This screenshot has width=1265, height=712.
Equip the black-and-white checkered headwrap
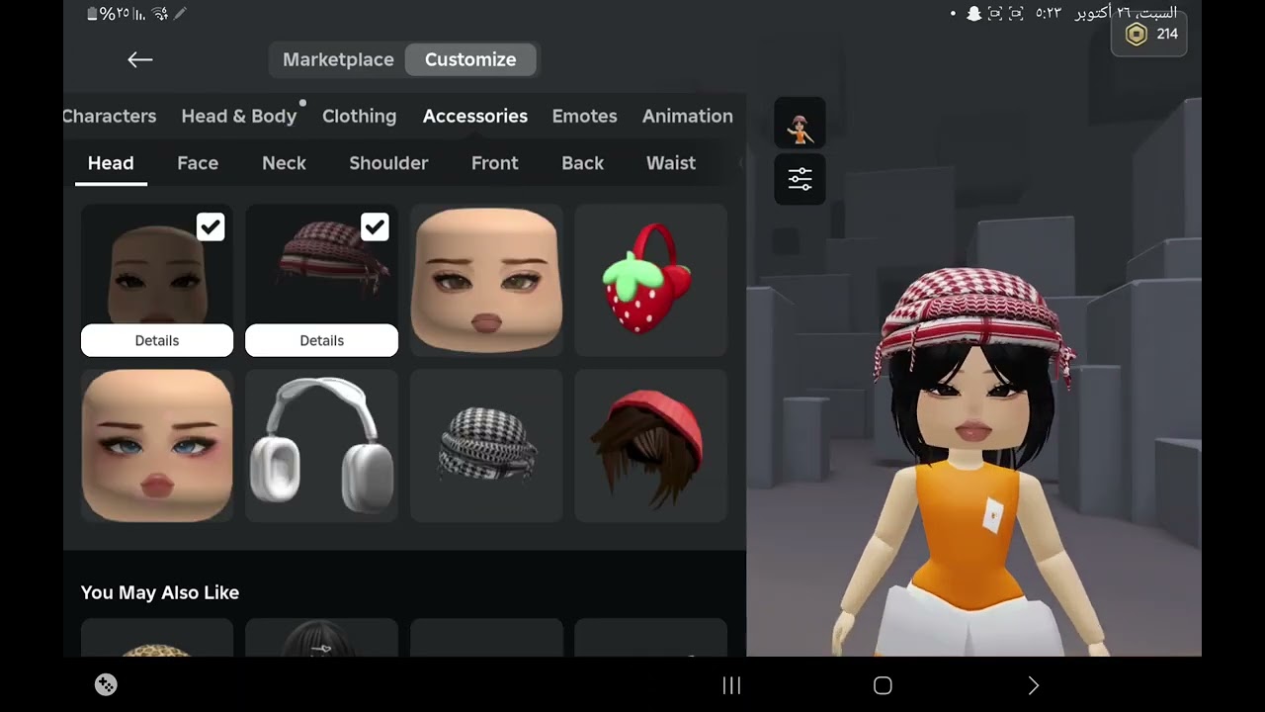pos(486,445)
